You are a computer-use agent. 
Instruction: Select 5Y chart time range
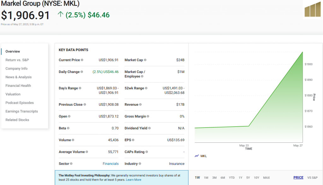pyautogui.click(x=248, y=177)
